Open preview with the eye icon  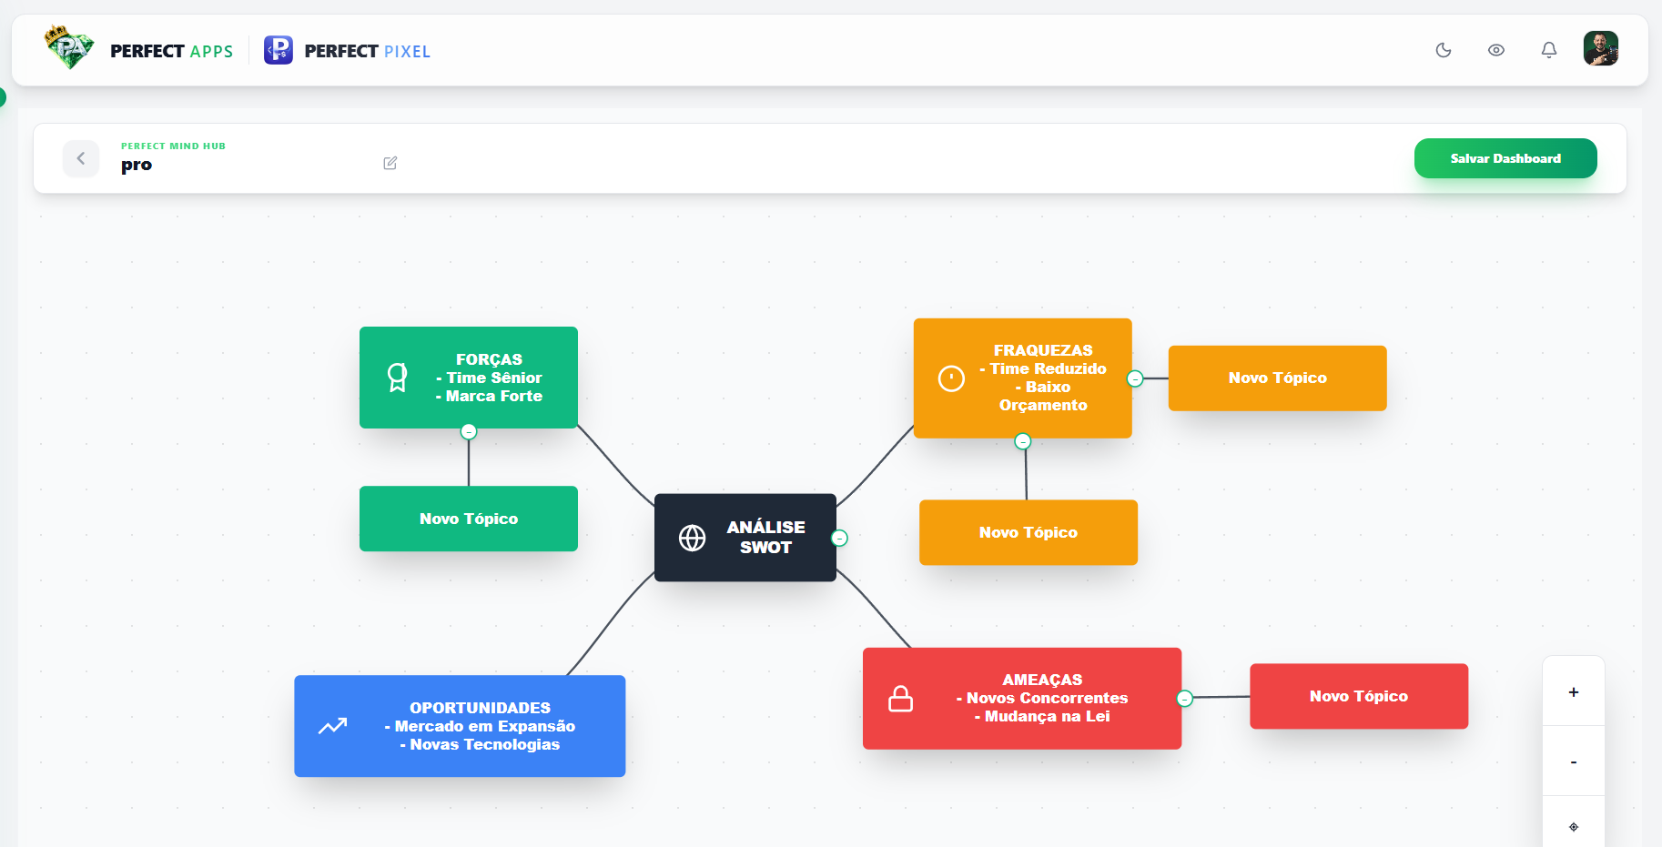1496,50
